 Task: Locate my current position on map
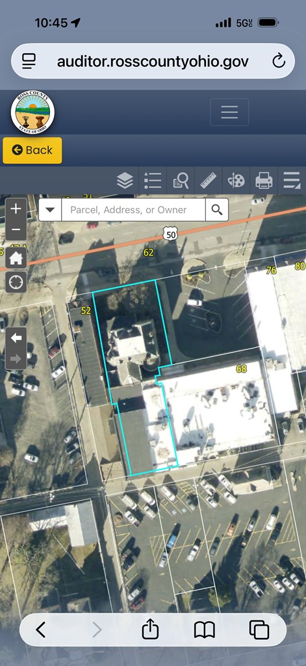click(16, 282)
